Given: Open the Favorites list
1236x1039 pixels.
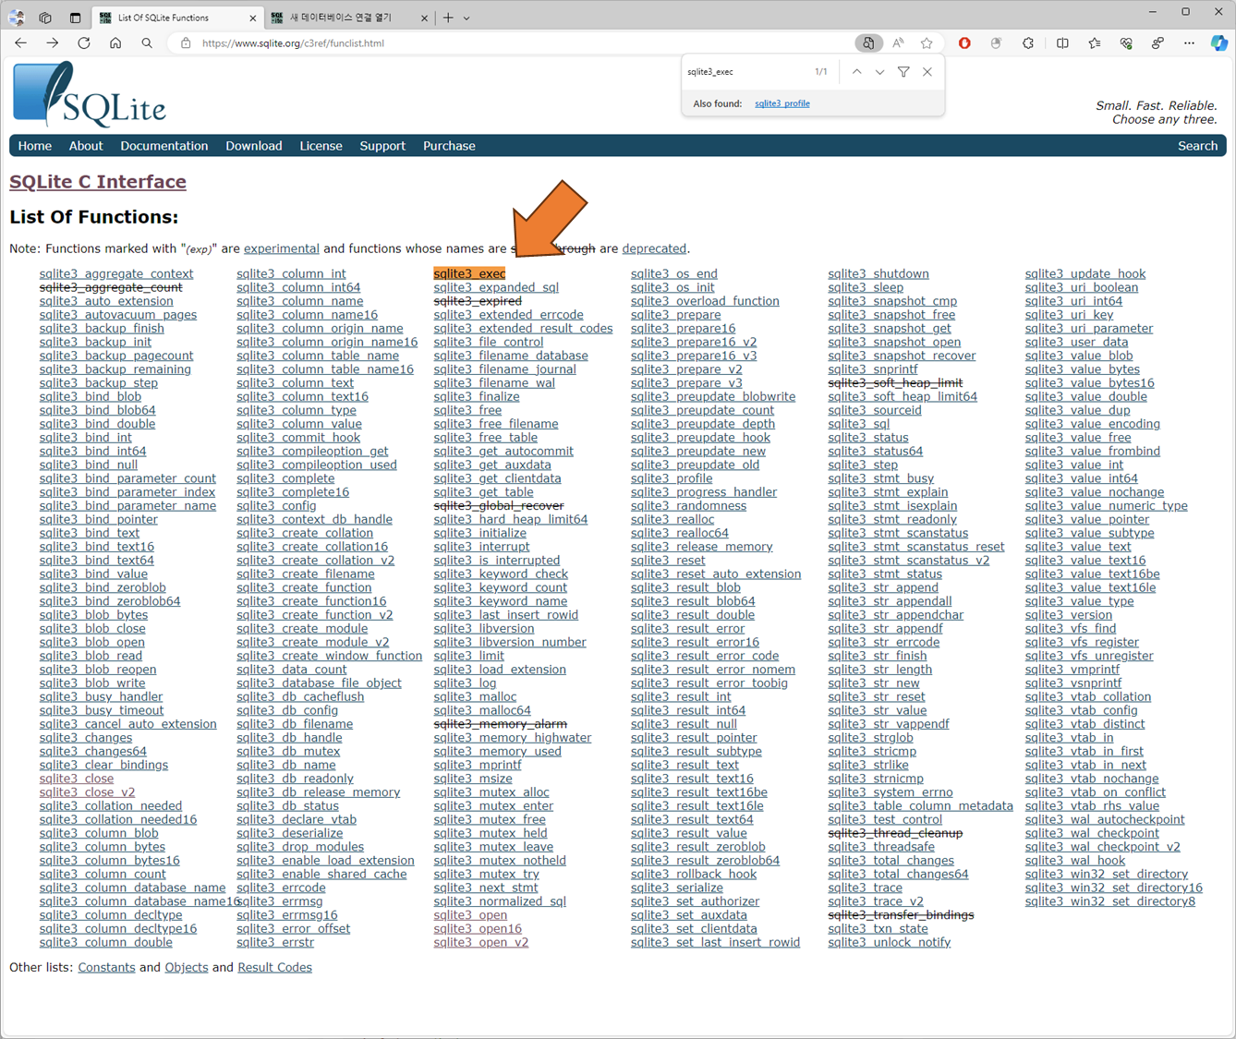Looking at the screenshot, I should [1095, 43].
